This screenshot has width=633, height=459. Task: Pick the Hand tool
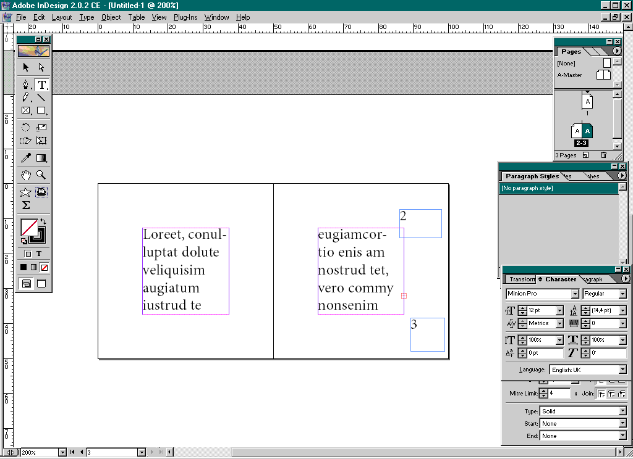click(26, 175)
